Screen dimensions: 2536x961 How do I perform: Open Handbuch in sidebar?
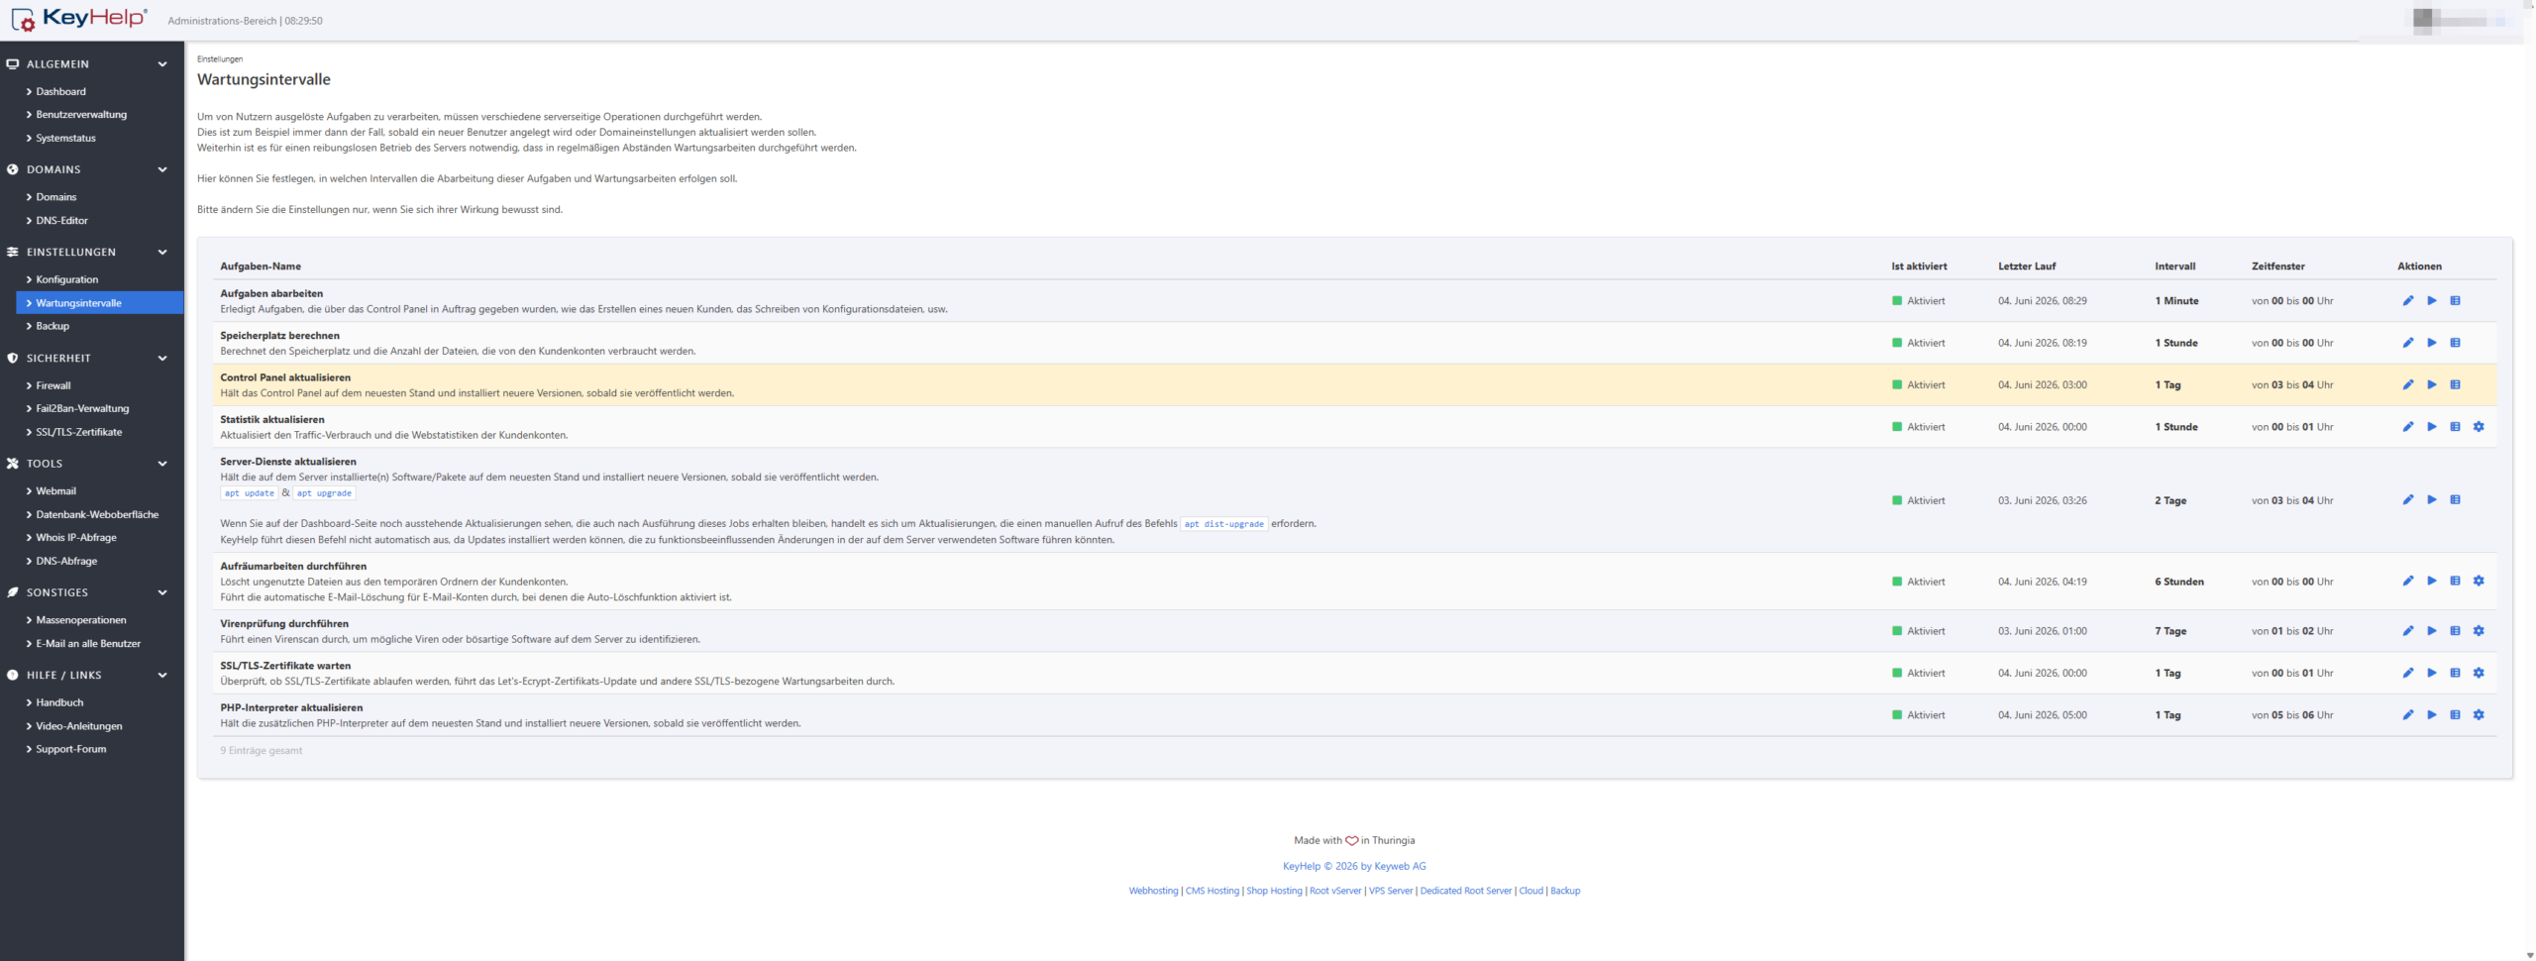59,703
